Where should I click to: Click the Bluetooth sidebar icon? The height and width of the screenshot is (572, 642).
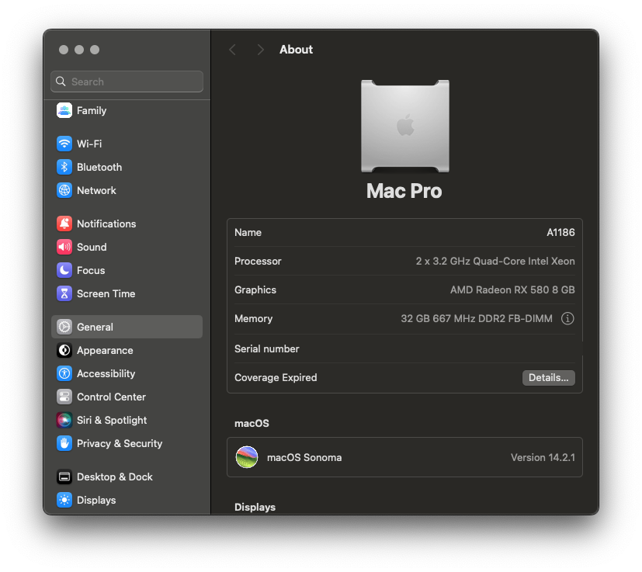pos(64,167)
